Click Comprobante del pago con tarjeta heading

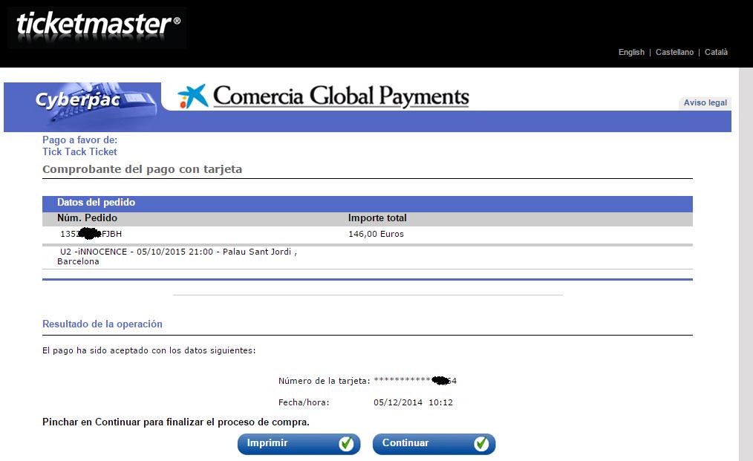[x=142, y=169]
